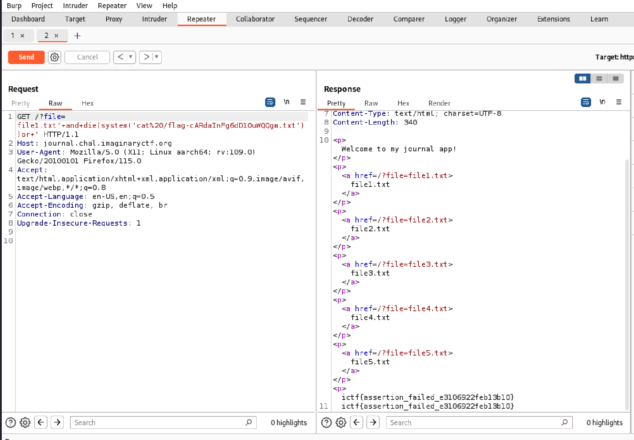Image resolution: width=634 pixels, height=440 pixels.
Task: Switch to the Learn tab
Action: coord(600,19)
